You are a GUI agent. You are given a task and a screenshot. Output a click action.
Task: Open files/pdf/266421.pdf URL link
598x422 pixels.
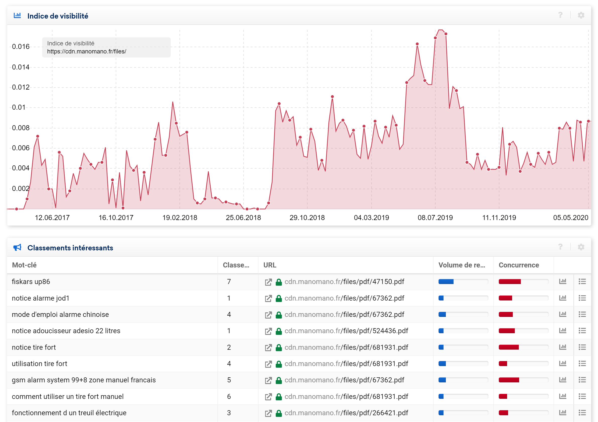tap(346, 413)
